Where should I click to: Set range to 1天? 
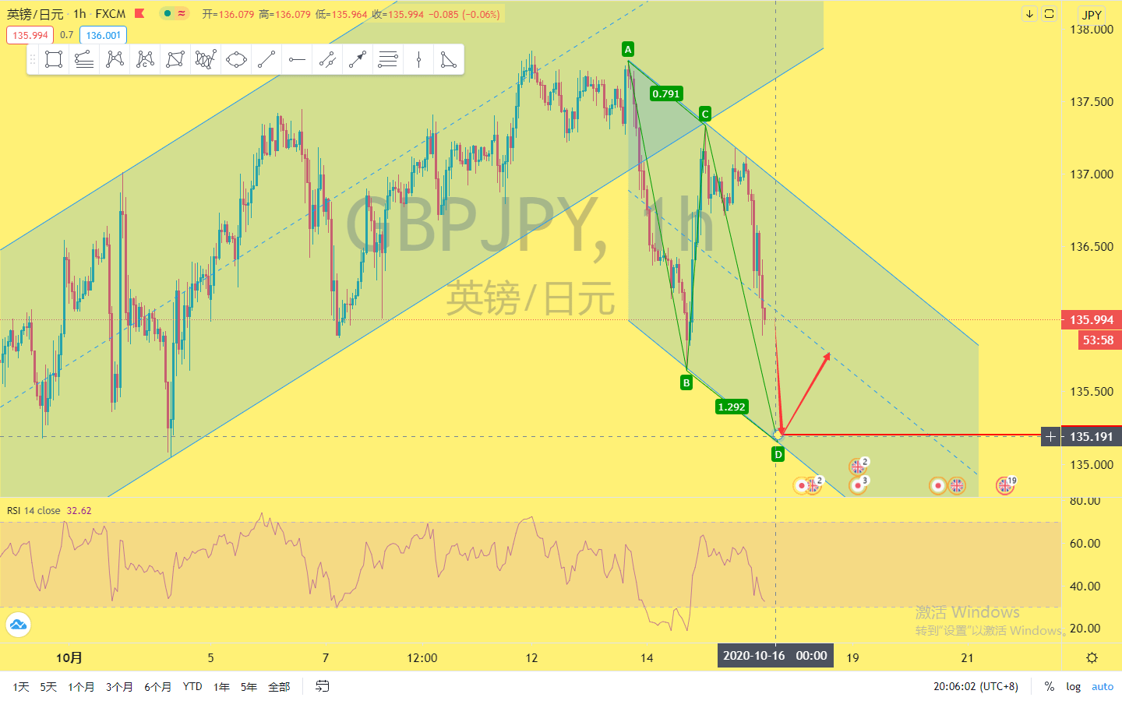pos(21,686)
